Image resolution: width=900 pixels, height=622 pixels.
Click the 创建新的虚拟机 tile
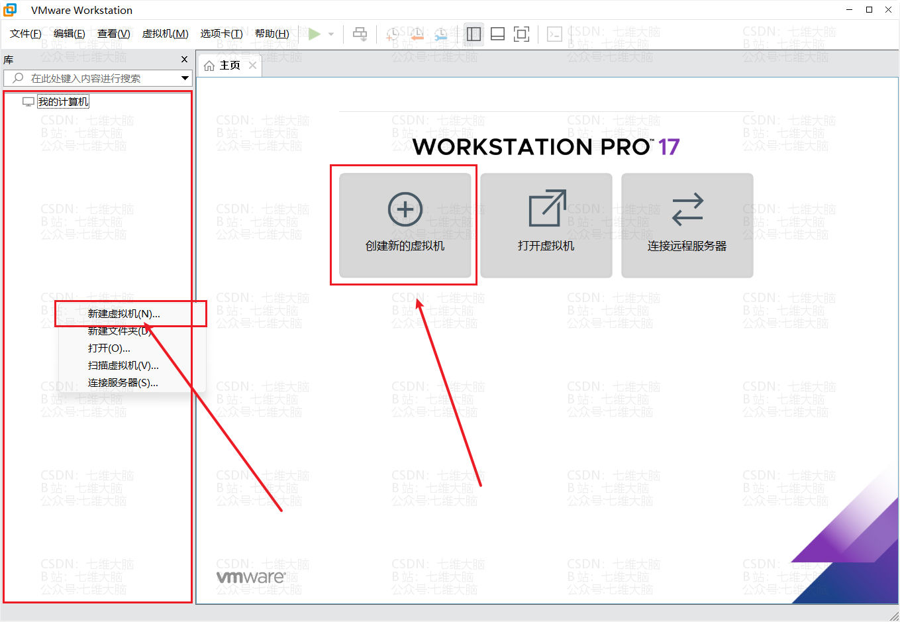click(x=405, y=225)
